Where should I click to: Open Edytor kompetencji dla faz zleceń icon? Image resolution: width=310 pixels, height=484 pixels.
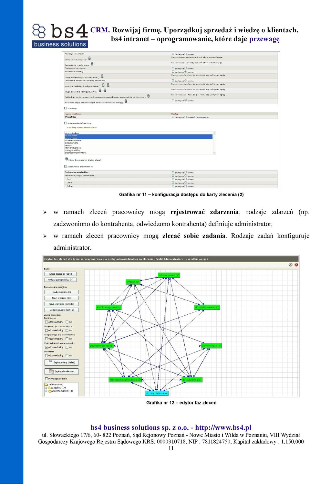click(x=67, y=159)
